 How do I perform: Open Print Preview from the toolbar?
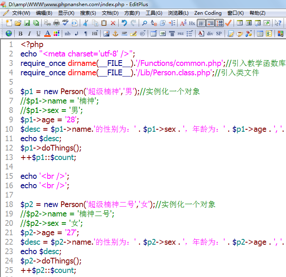(x=47, y=23)
